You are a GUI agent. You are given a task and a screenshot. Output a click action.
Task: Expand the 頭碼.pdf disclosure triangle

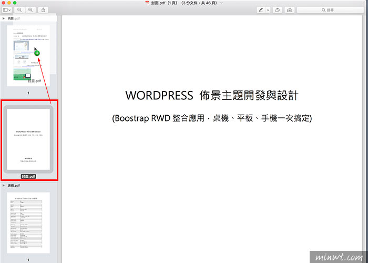[4, 186]
